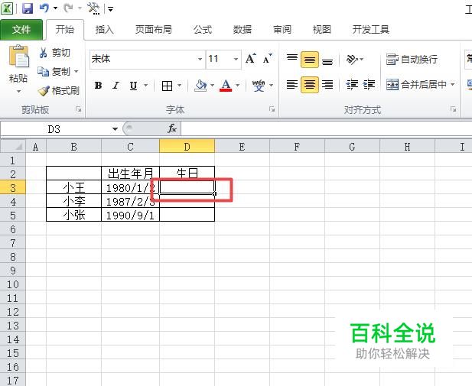Image resolution: width=472 pixels, height=386 pixels.
Task: Click 剪切 cut button
Action: pos(54,53)
